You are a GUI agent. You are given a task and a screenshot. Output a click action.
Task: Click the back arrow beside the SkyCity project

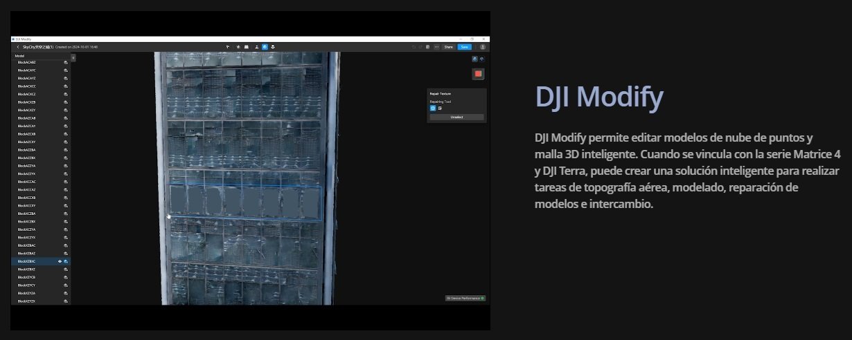tap(18, 47)
